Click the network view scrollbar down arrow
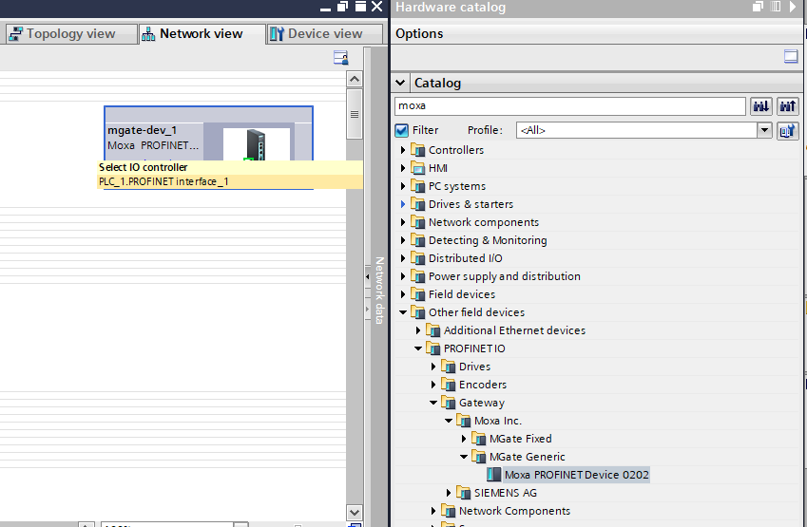Screen dimensions: 807x527 tap(355, 512)
